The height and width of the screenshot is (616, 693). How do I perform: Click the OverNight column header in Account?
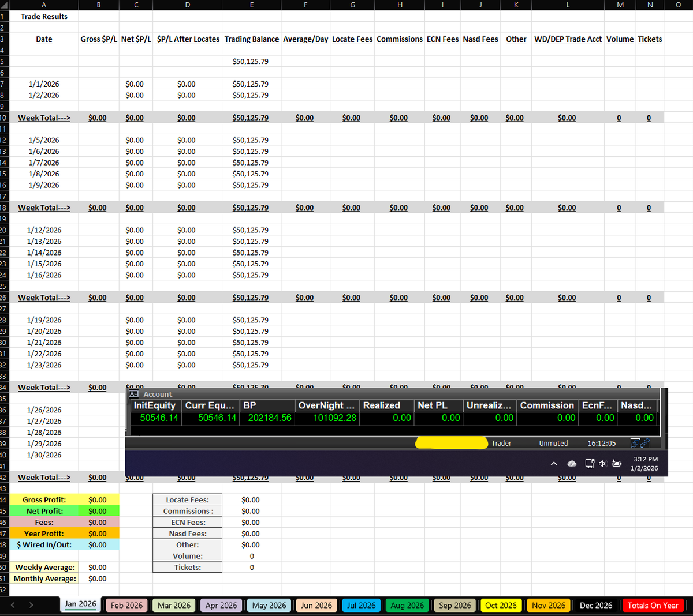(x=327, y=405)
